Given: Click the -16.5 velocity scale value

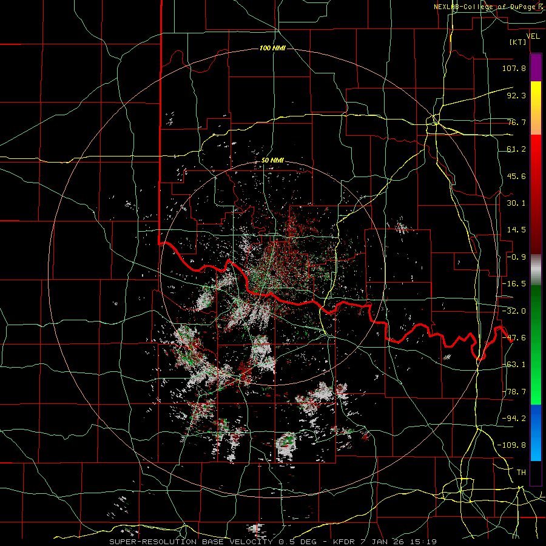Looking at the screenshot, I should tap(514, 284).
